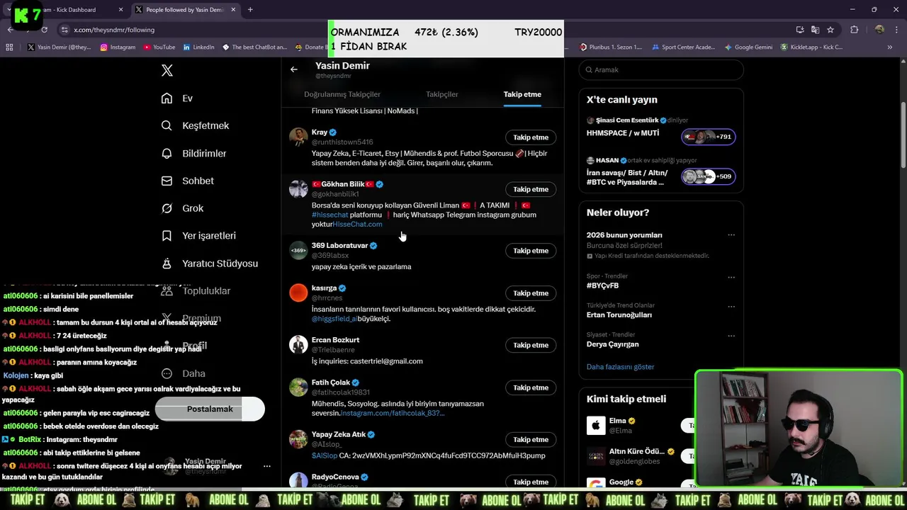This screenshot has height=510, width=907.
Task: Click the Aramak search field
Action: 661,69
